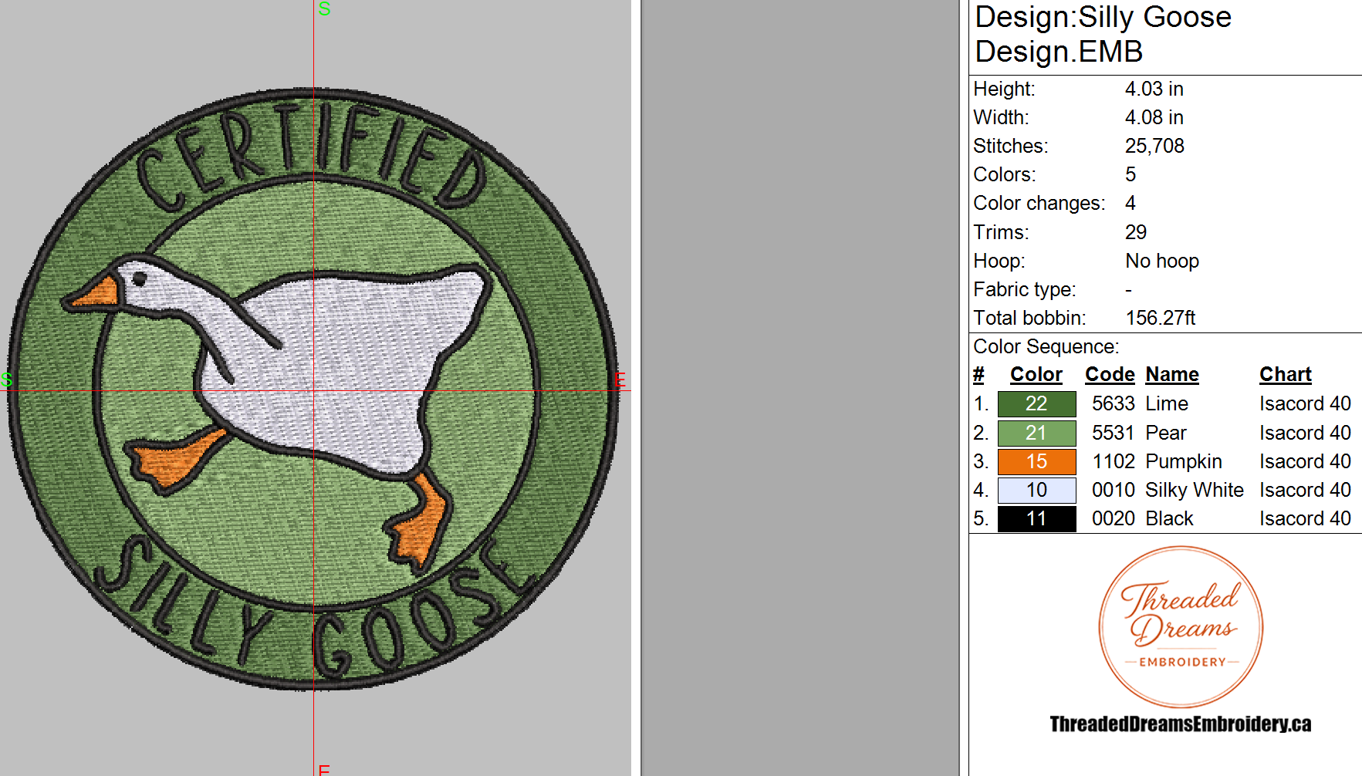
Task: Click the thread code 0020
Action: tap(1114, 518)
